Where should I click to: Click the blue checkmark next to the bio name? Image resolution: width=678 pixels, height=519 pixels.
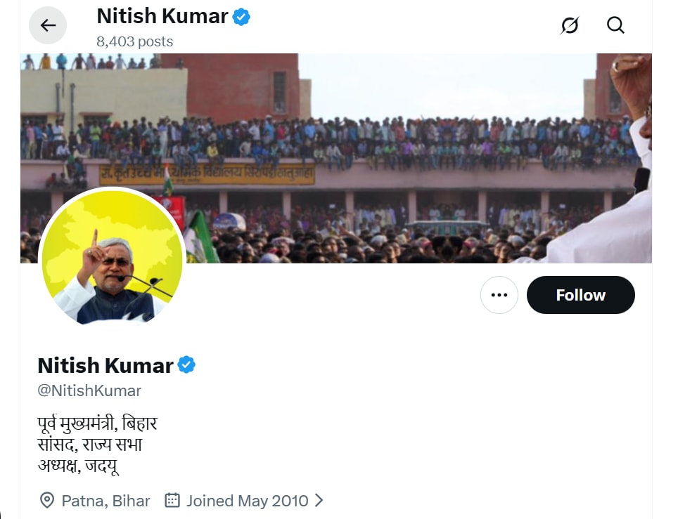coord(186,364)
